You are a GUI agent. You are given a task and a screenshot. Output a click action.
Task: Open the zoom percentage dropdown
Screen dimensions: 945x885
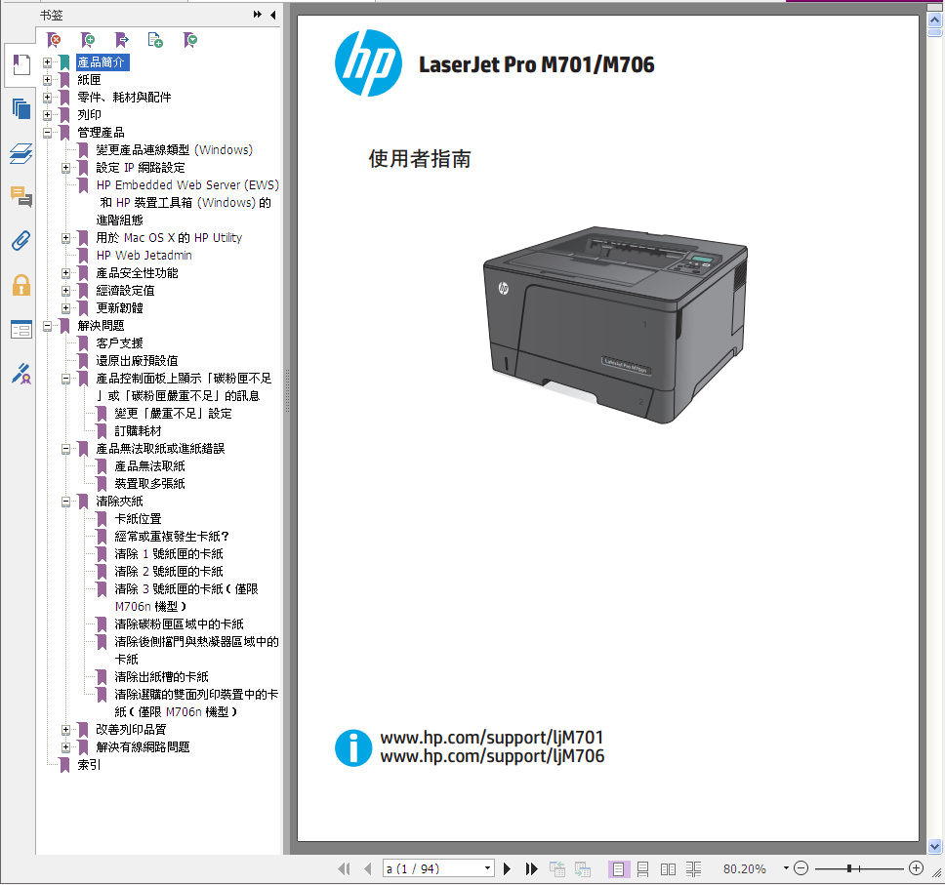click(786, 868)
